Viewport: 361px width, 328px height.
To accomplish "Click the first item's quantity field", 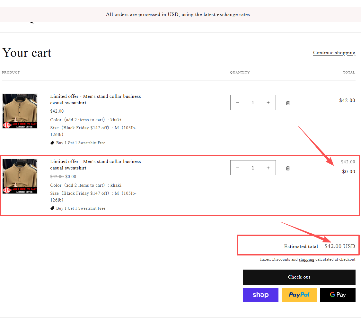I will tap(253, 103).
